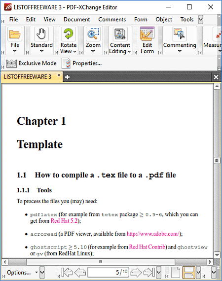Toggle Exclusive Mode
This screenshot has width=222, height=281.
[x=32, y=63]
